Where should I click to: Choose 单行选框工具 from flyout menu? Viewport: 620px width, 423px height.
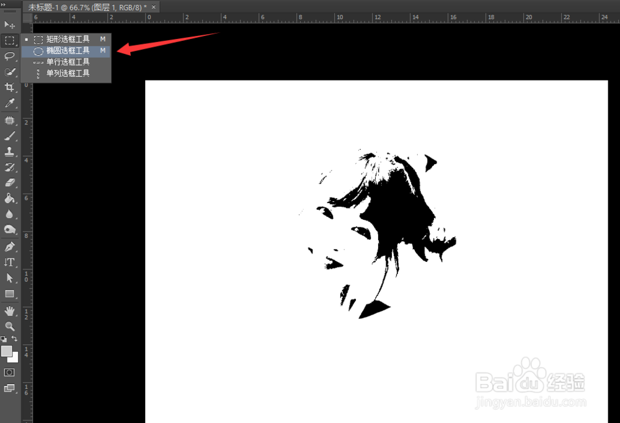[x=66, y=62]
